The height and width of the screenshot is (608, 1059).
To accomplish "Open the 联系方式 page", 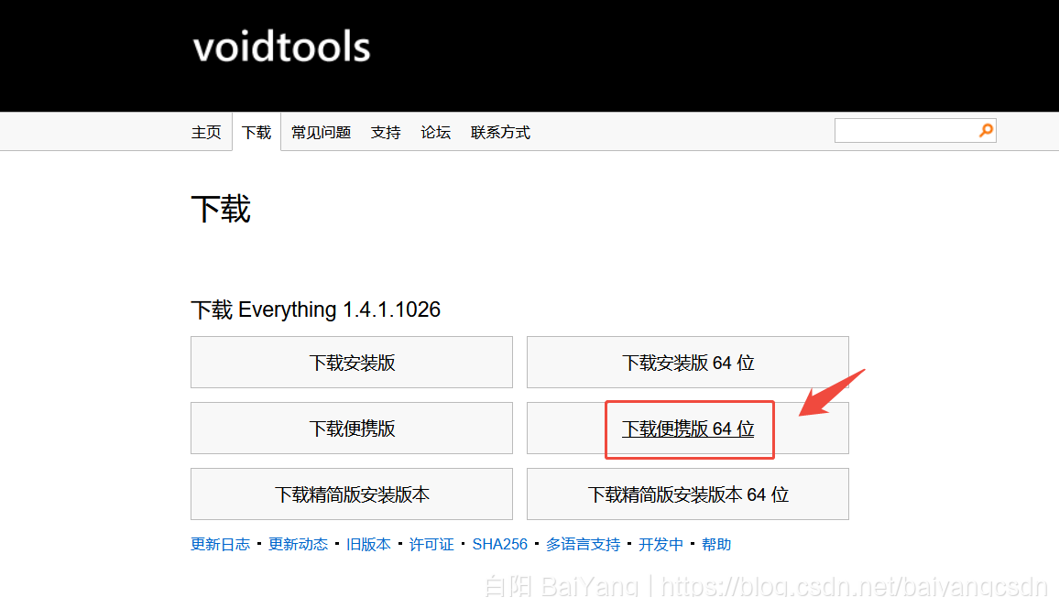I will (x=500, y=132).
